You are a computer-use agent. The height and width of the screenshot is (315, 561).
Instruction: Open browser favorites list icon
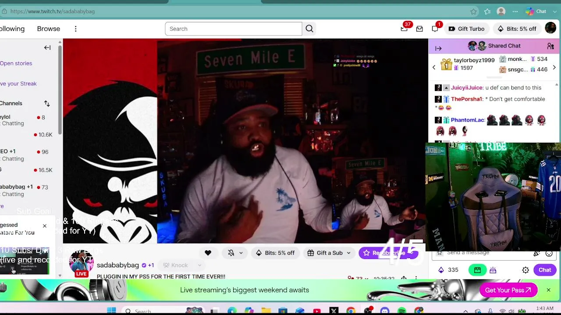[x=487, y=11]
